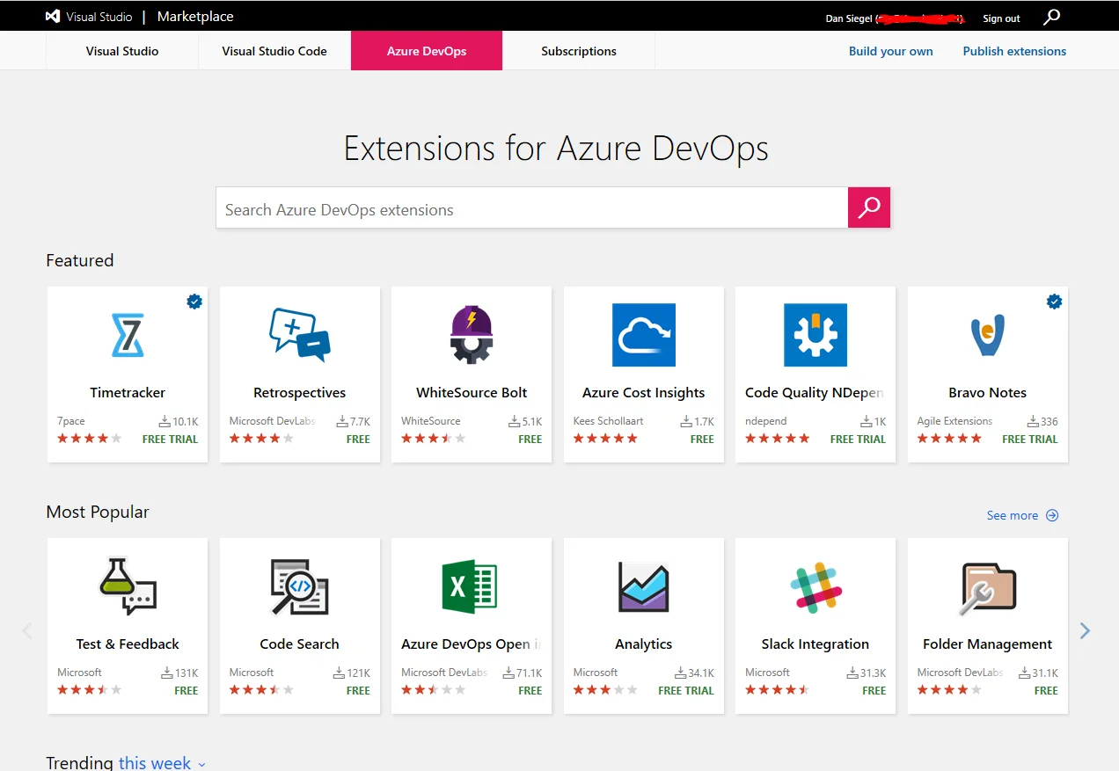Click the previous arrow of Most Popular carousel
The height and width of the screenshot is (771, 1119).
(x=27, y=630)
